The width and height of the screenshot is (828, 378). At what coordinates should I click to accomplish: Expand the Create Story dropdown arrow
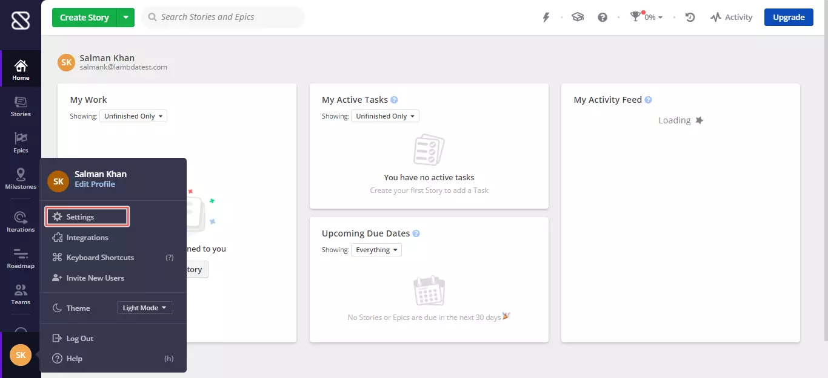[125, 18]
